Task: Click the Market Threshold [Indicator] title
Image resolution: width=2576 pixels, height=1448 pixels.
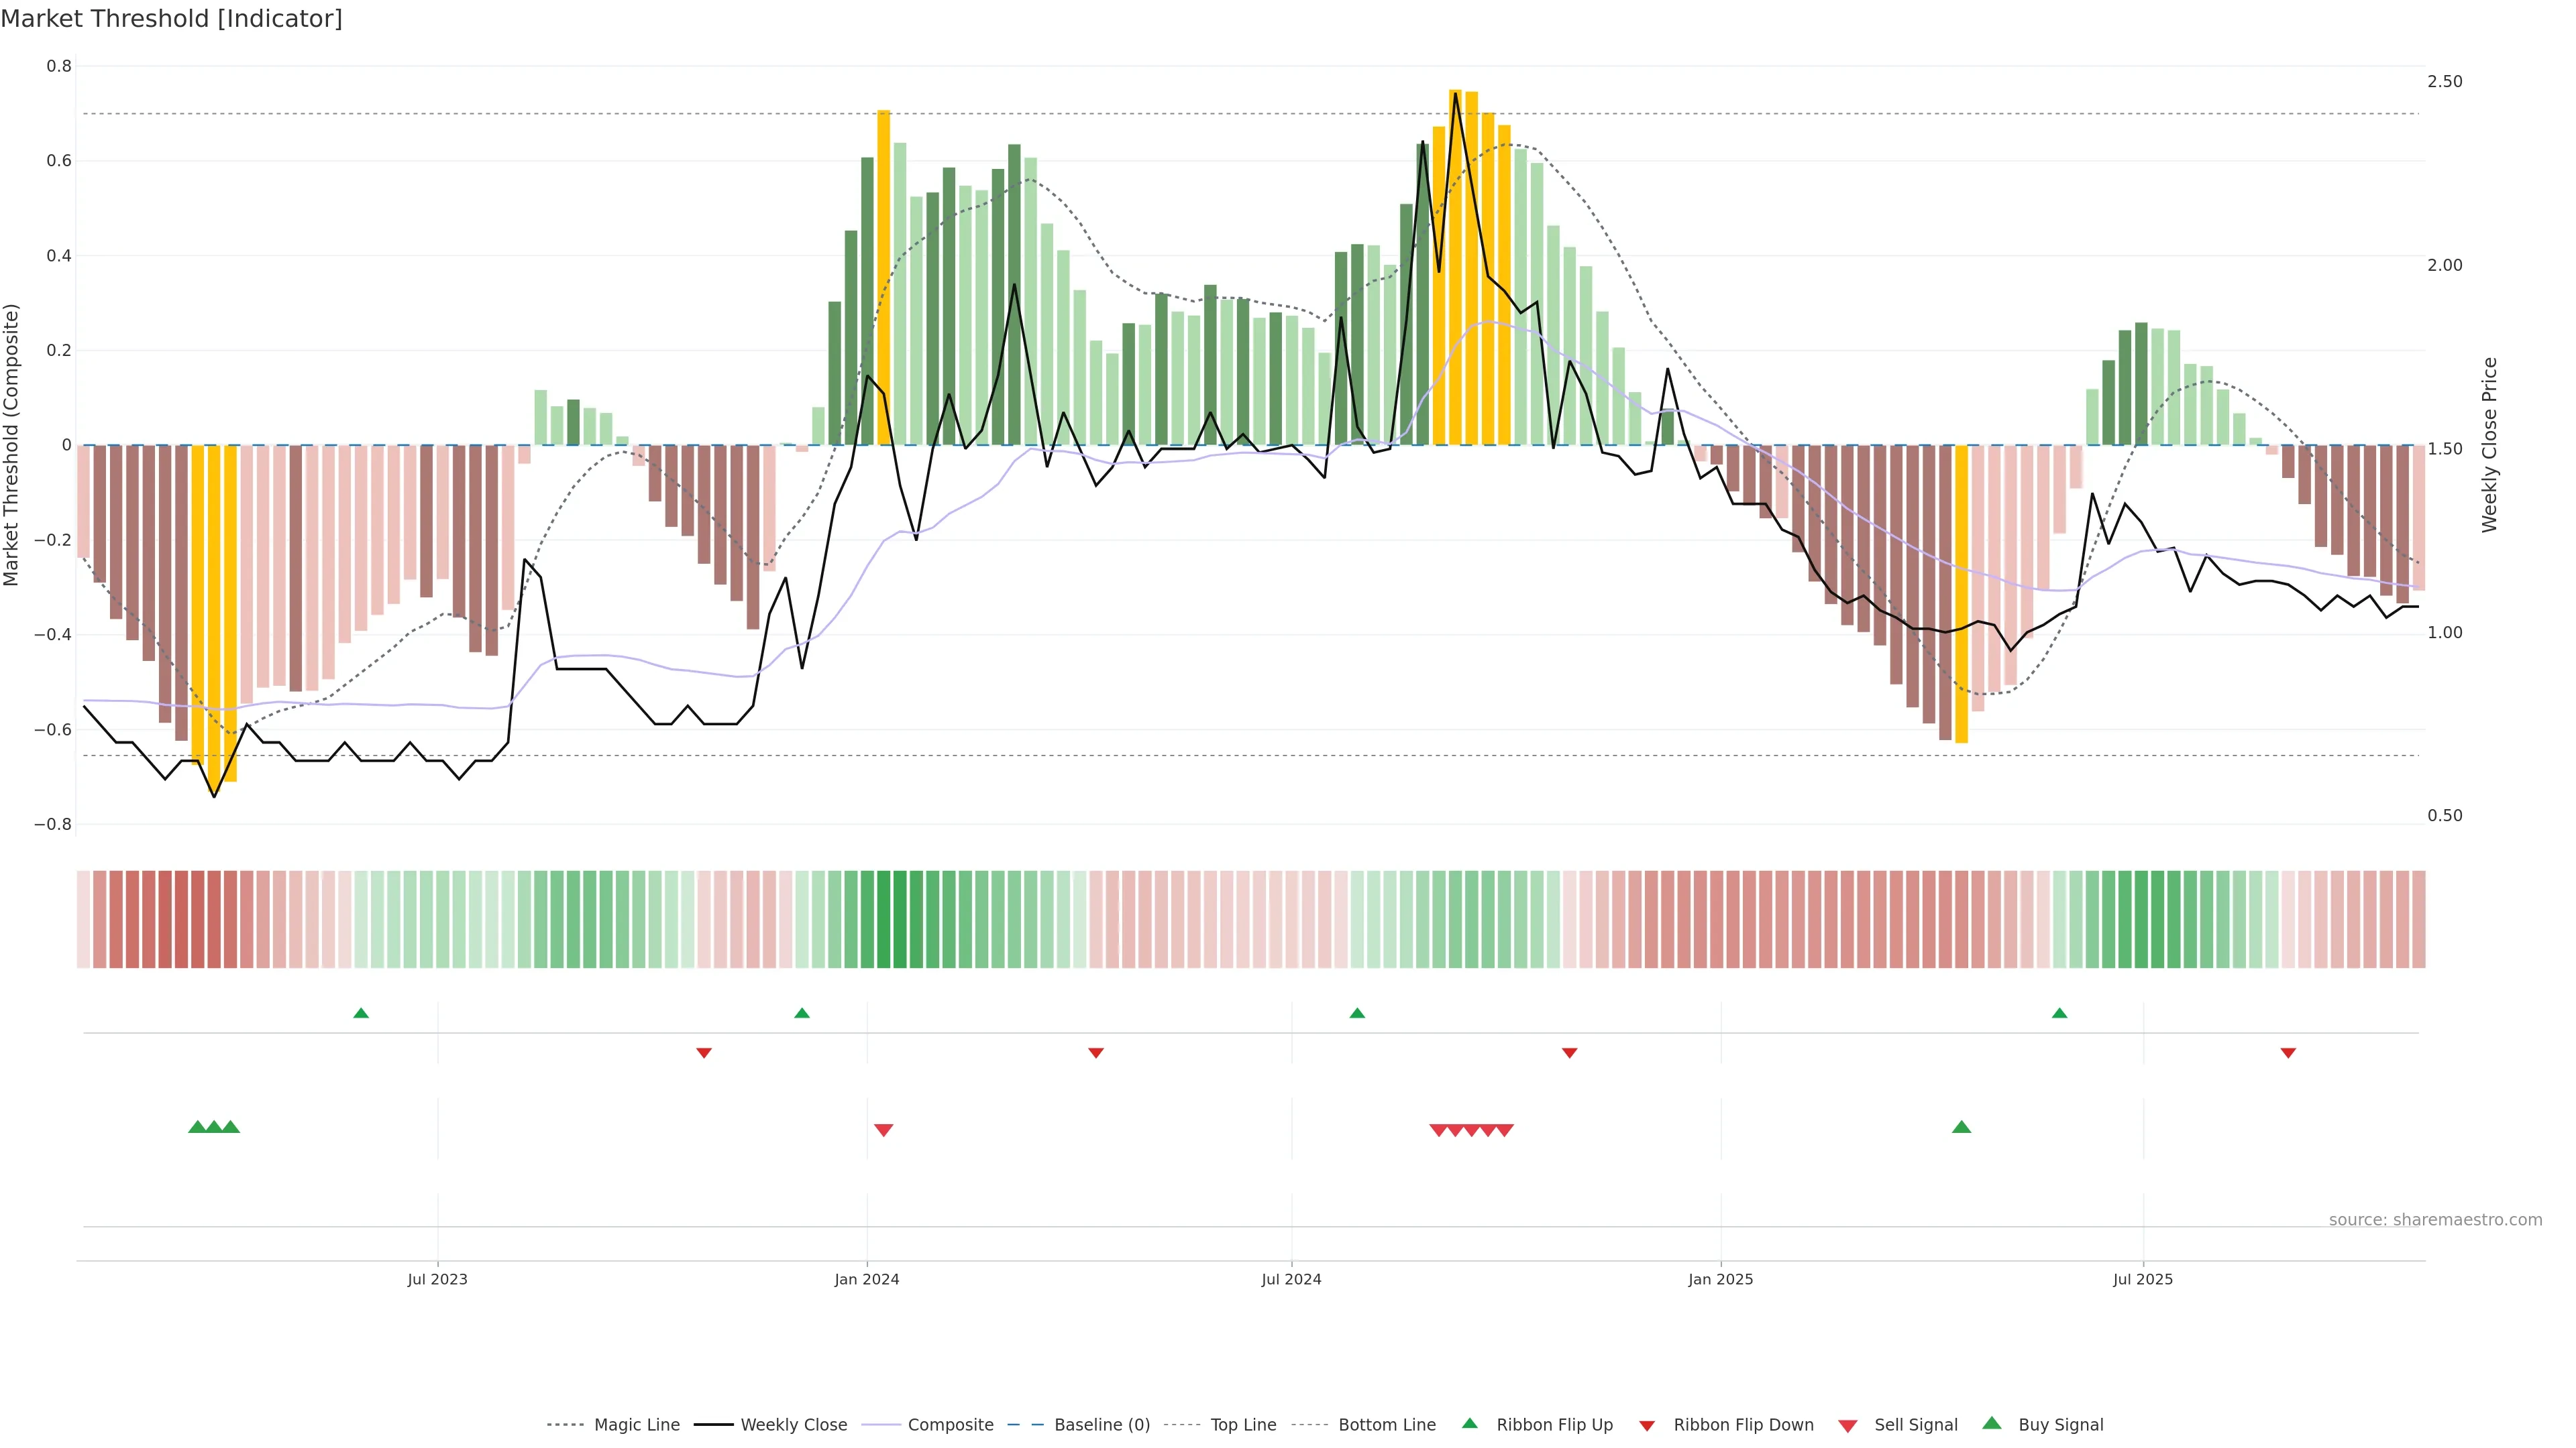Action: [x=171, y=19]
